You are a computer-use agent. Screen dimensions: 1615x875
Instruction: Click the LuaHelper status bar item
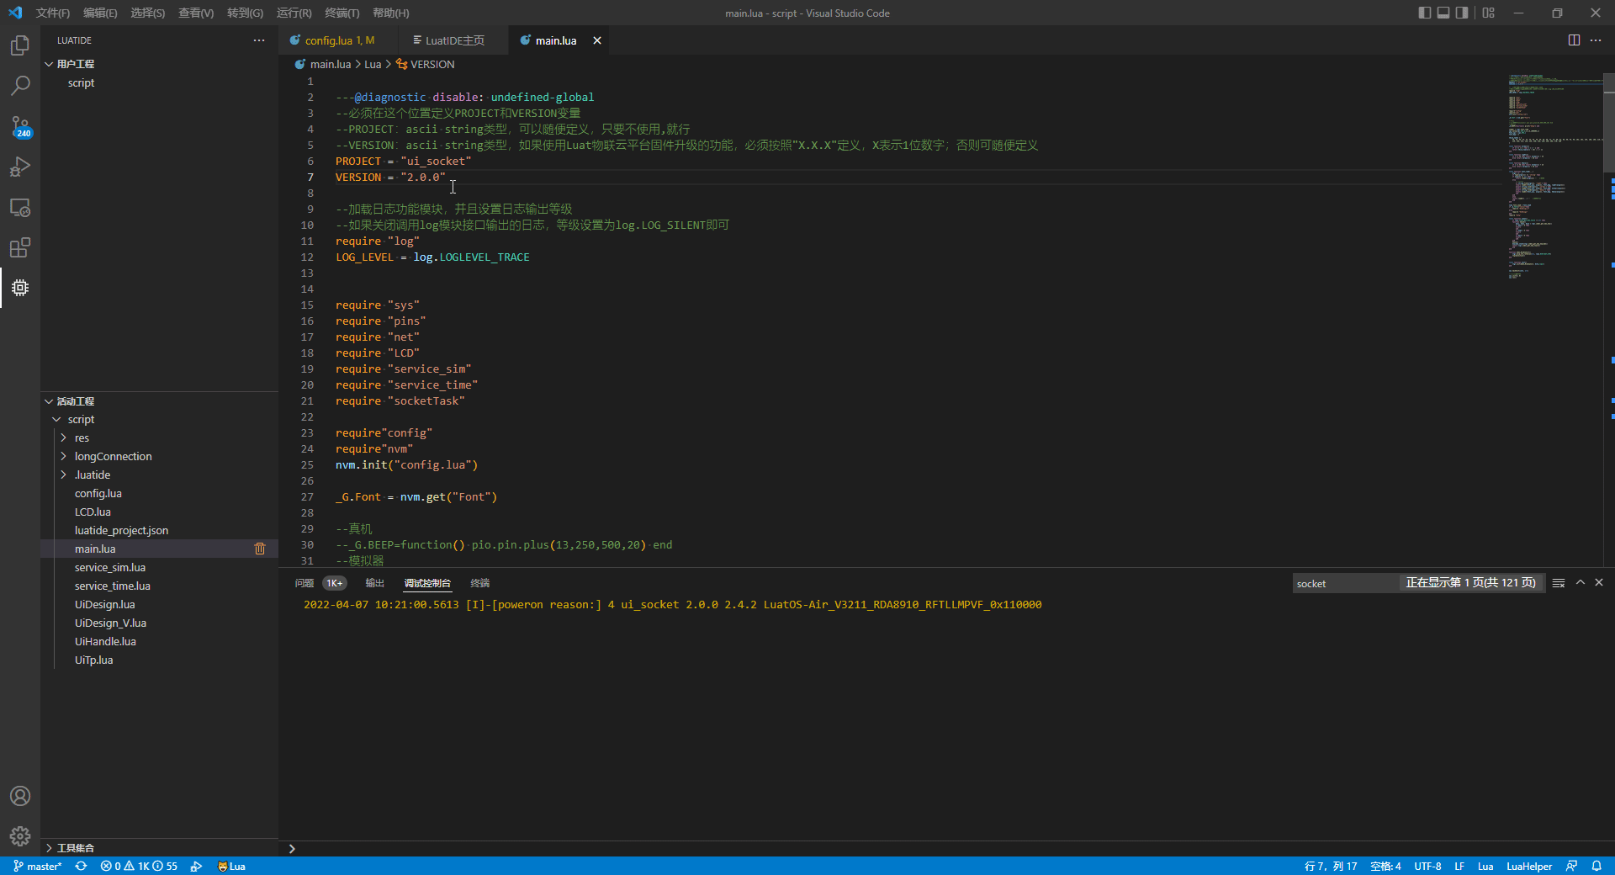[1529, 866]
